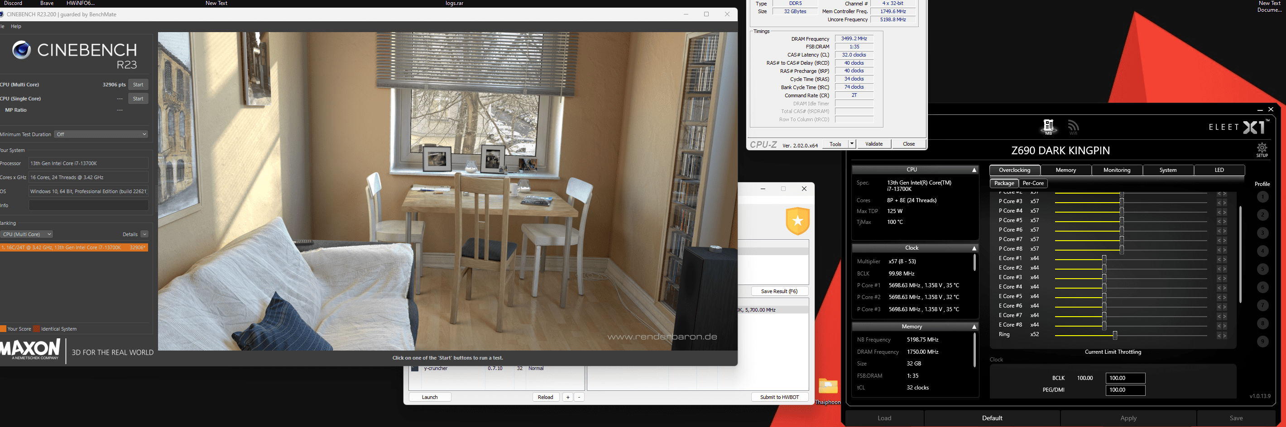Click Save Result (F6) in BenchMate
Screen dimensions: 1286x427
point(780,291)
